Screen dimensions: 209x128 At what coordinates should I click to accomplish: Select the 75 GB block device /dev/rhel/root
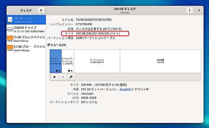point(26,39)
